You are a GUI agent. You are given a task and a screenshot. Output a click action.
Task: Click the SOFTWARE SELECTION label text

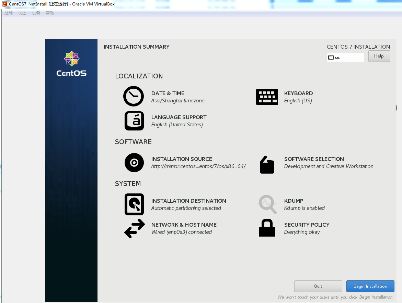click(x=314, y=159)
